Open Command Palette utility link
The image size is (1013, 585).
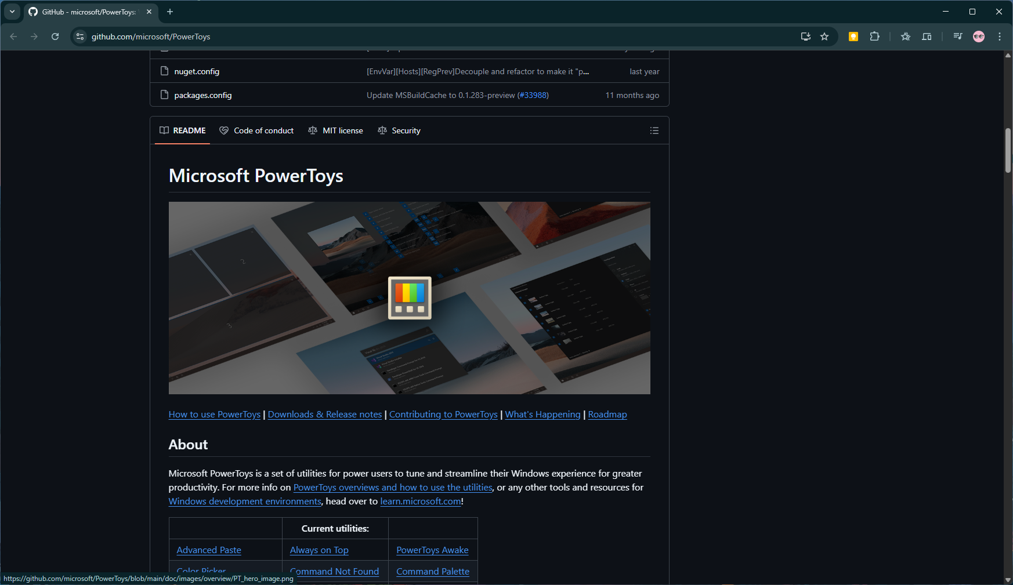tap(433, 571)
